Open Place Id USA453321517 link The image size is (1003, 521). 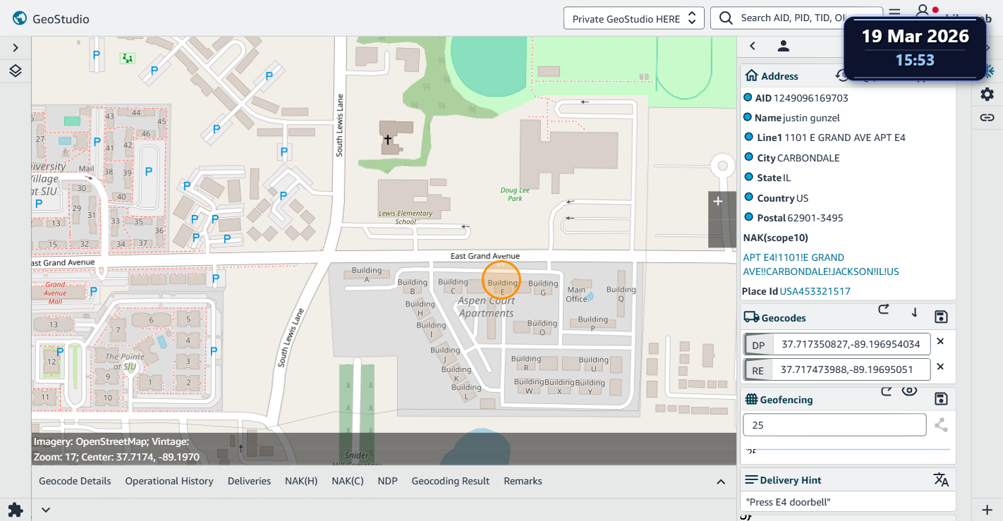point(815,291)
